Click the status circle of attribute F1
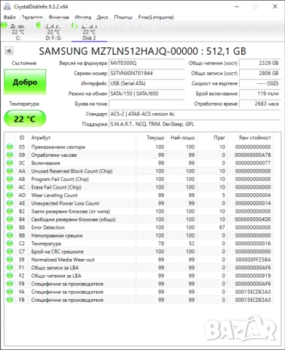The image size is (285, 350). tap(9, 268)
